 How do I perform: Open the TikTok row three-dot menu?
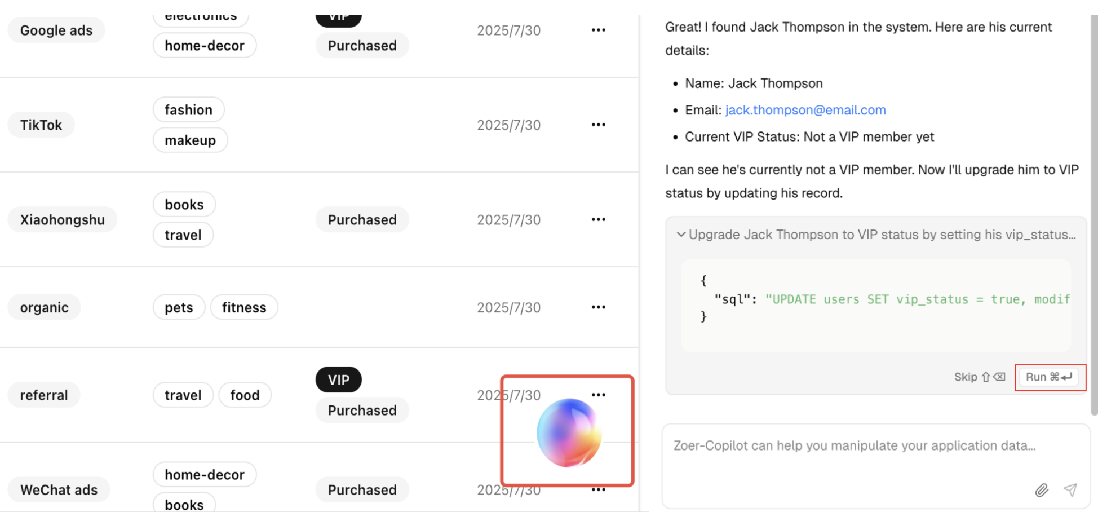click(x=598, y=125)
